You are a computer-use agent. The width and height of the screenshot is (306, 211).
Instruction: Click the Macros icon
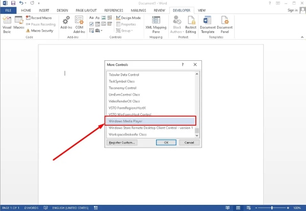click(x=19, y=24)
